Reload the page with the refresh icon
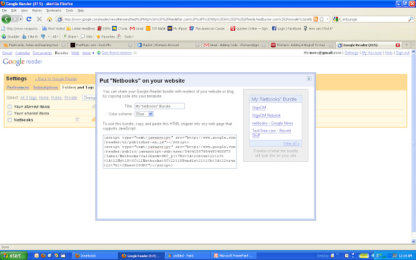 tap(29, 19)
